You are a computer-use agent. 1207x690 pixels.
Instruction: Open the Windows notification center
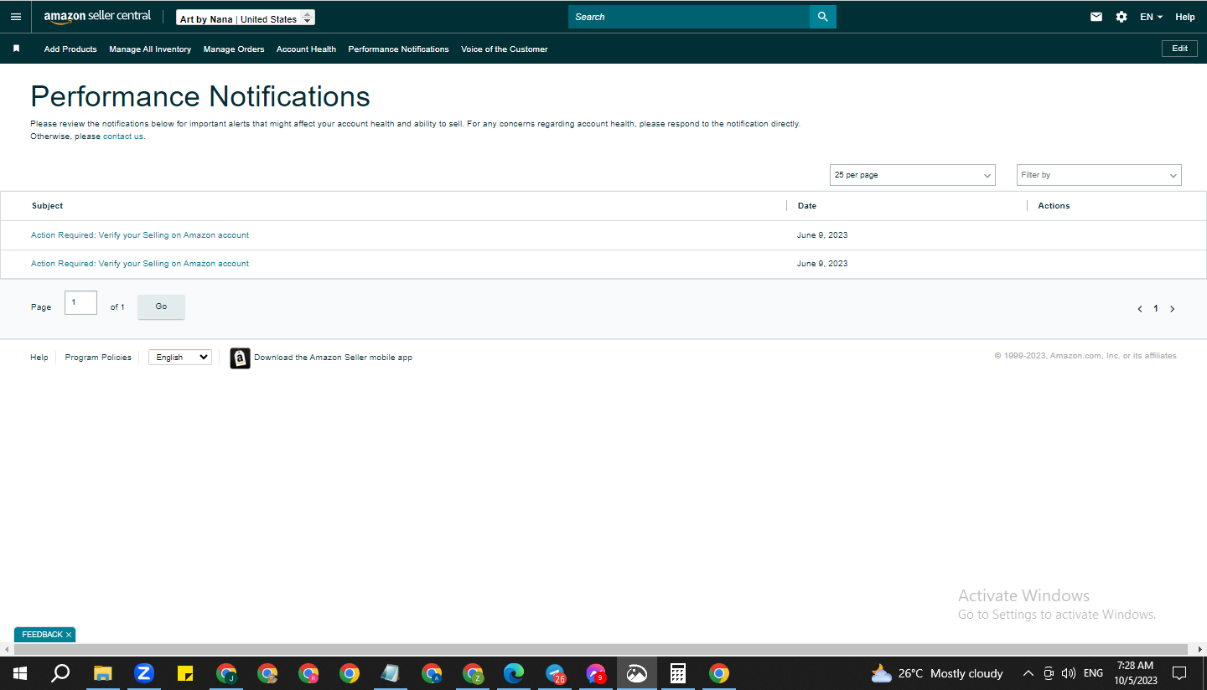click(1179, 673)
